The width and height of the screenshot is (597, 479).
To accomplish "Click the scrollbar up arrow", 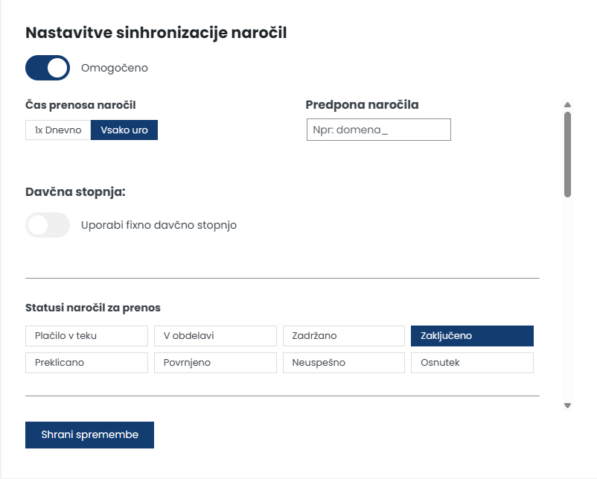I will point(567,105).
